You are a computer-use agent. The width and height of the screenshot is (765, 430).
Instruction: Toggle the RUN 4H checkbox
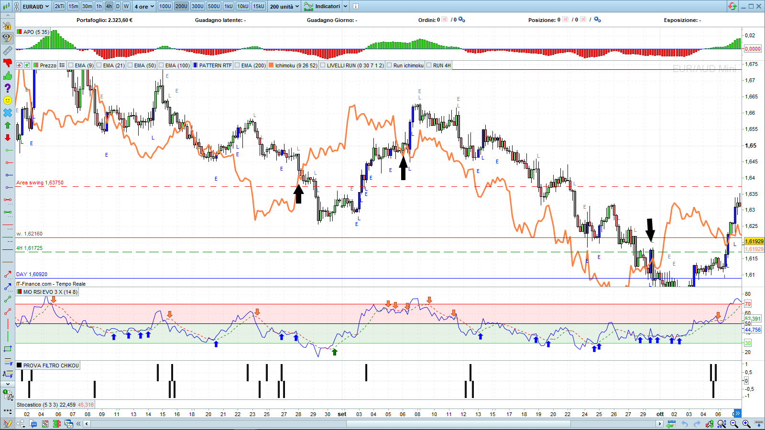(x=429, y=65)
